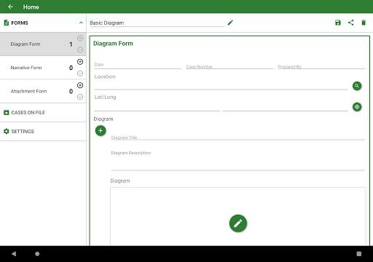Edit case name with pencil icon
373x262 pixels.
point(230,23)
